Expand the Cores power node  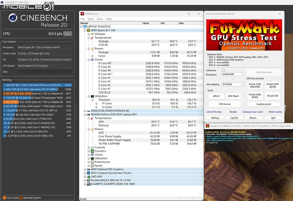(x=92, y=56)
